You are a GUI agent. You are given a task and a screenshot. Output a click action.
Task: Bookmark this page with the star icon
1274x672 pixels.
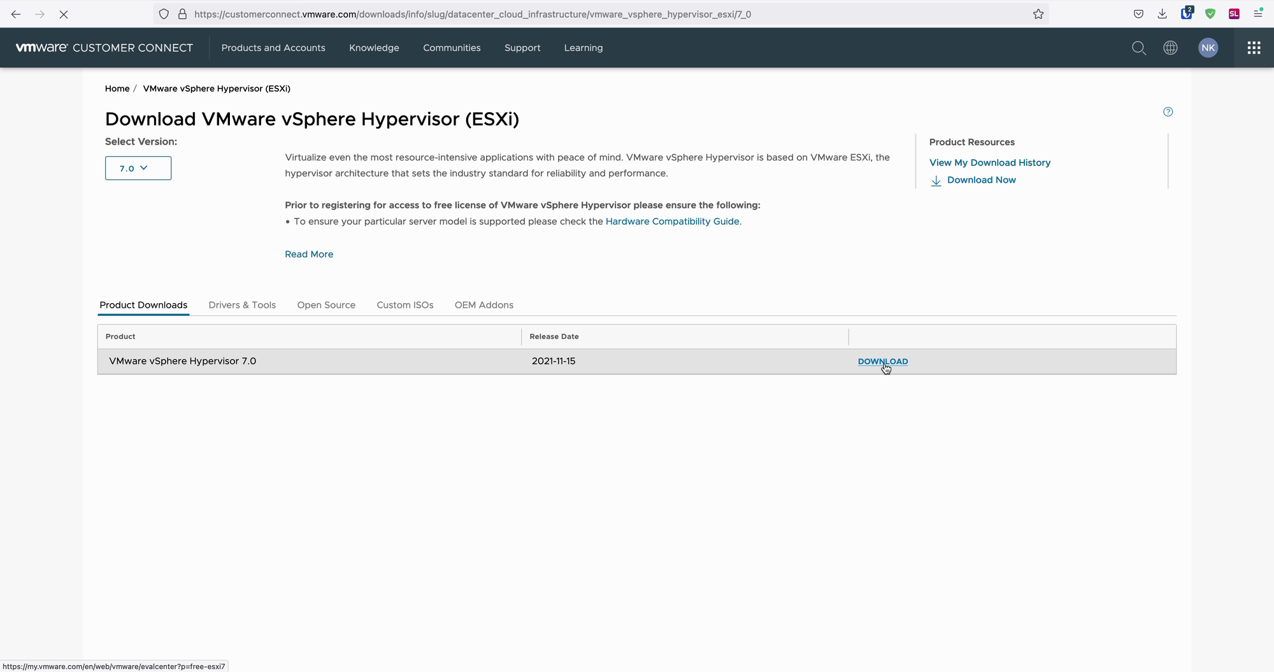tap(1038, 14)
